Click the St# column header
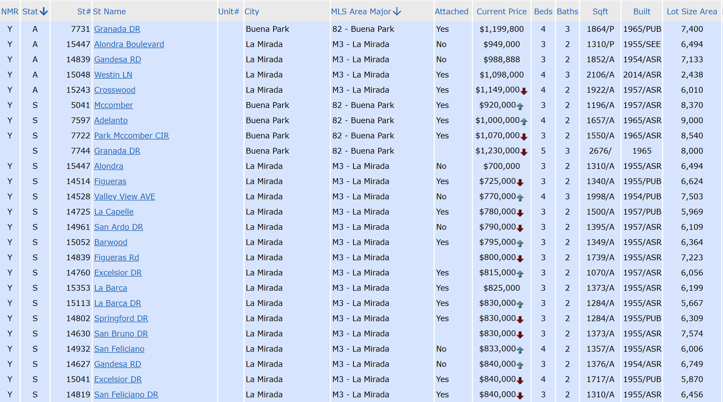Viewport: 723px width, 402px height. 84,12
